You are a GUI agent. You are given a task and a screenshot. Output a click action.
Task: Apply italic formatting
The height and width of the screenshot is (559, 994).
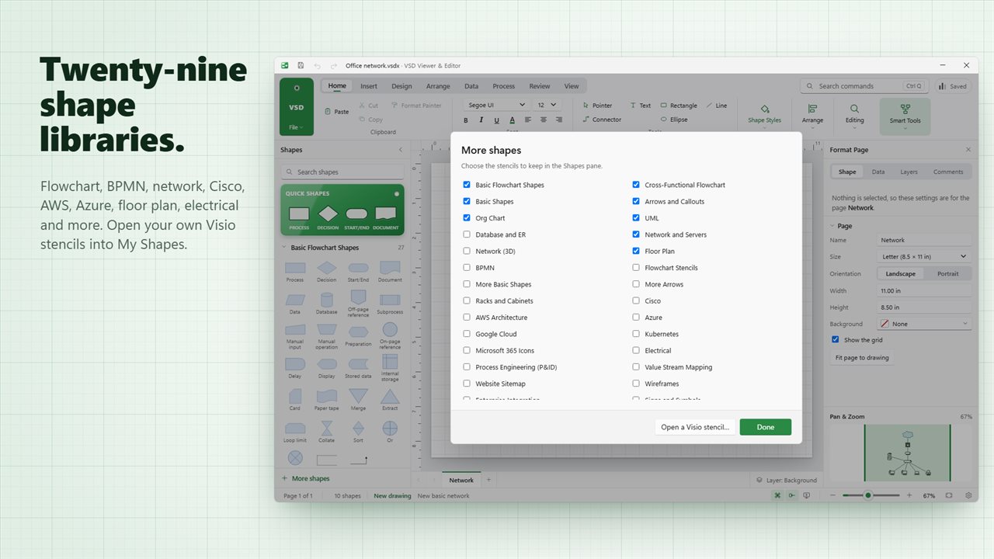point(481,120)
